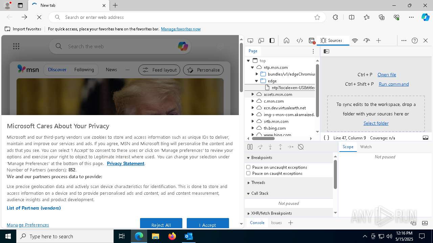Enable Pause on uncaught exceptions
The width and height of the screenshot is (433, 243).
coord(248,167)
